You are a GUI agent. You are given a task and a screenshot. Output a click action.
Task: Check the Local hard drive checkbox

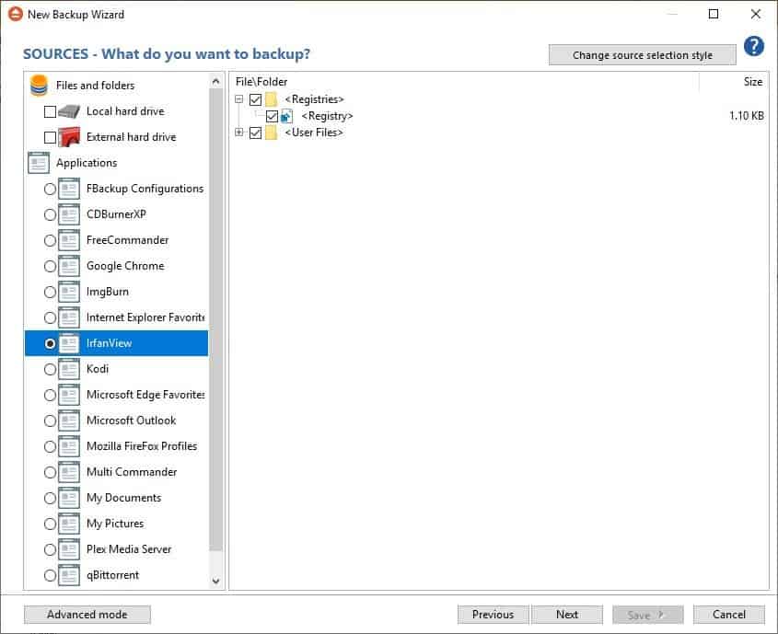tap(50, 111)
